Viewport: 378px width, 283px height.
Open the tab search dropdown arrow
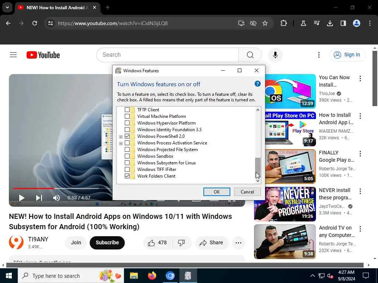tap(7, 7)
